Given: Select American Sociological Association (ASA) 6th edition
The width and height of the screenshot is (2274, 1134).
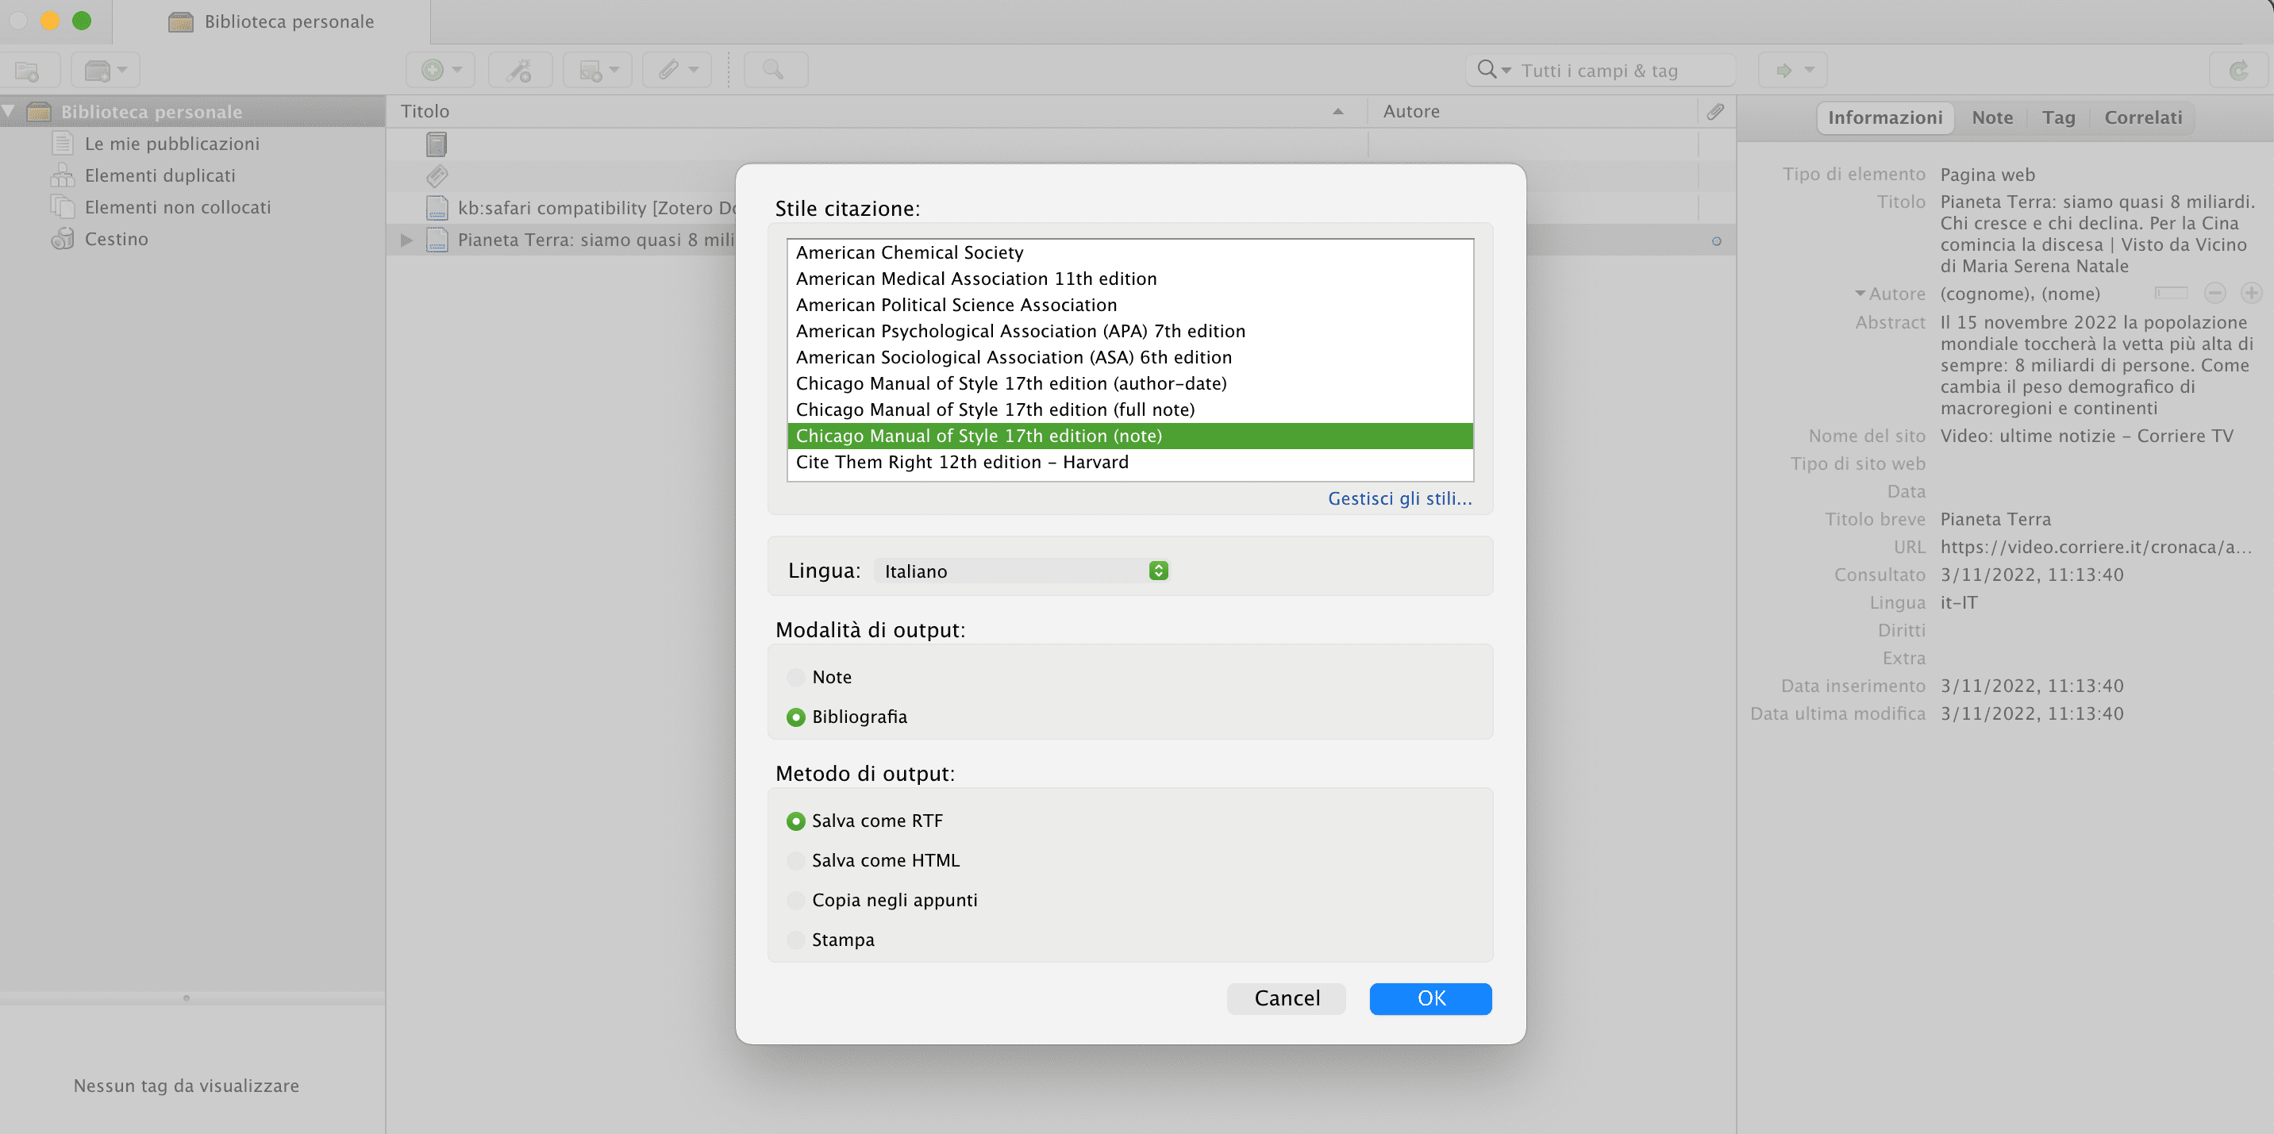Looking at the screenshot, I should point(1130,357).
